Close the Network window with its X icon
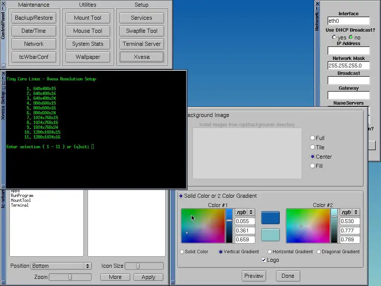This screenshot has height=286, width=381. pyautogui.click(x=317, y=4)
